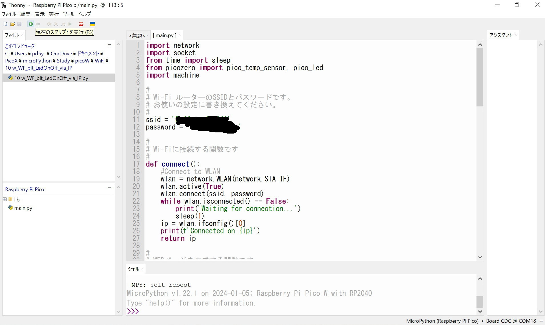This screenshot has height=325, width=545.
Task: Go to the Study folder in the path
Action: pos(63,60)
